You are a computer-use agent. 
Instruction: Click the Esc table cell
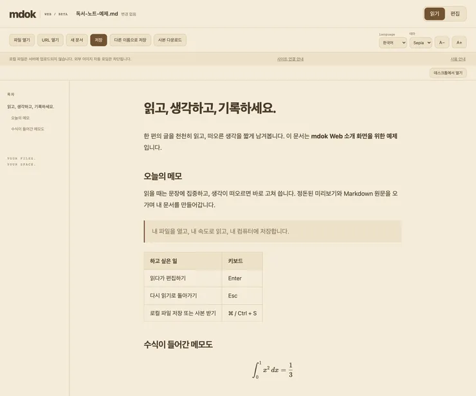[x=243, y=296]
